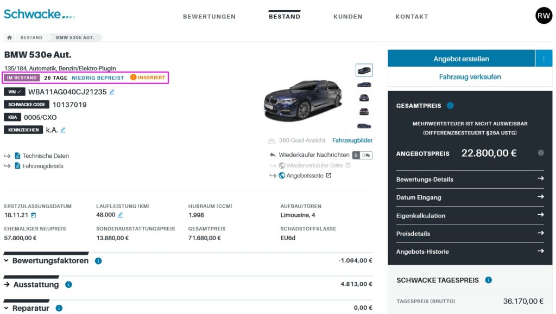
Task: Click the Angebot erstellen button
Action: click(x=461, y=59)
